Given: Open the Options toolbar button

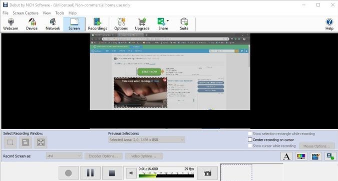Looking at the screenshot, I should [121, 24].
